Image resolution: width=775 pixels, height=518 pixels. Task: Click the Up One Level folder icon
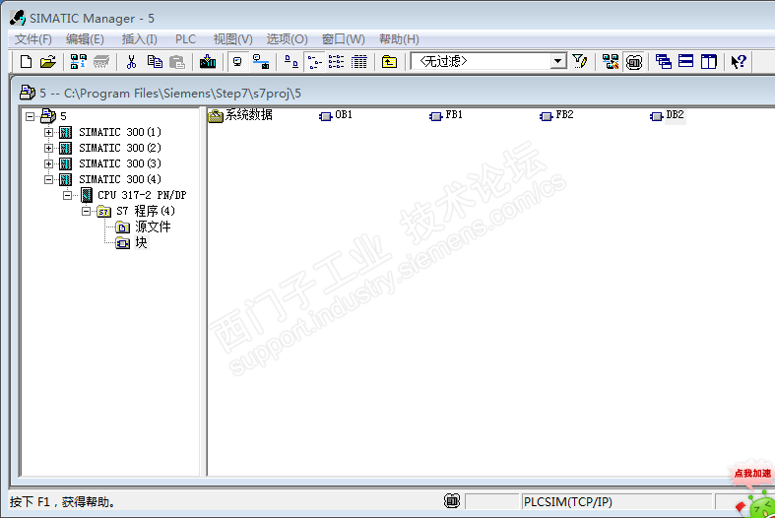coord(390,62)
